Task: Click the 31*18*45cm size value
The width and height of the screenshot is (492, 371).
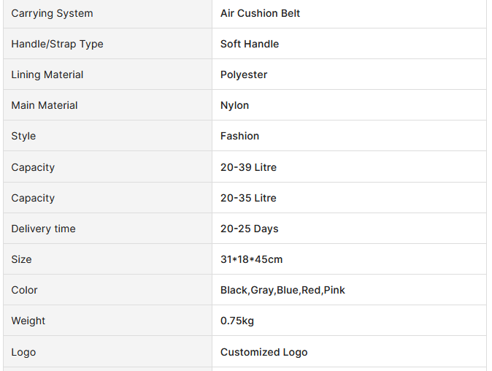Action: pyautogui.click(x=252, y=259)
